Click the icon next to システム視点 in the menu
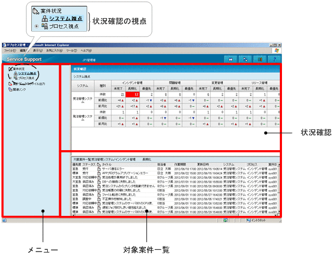Image resolution: width=333 pixels, height=257 pixels. (x=15, y=73)
